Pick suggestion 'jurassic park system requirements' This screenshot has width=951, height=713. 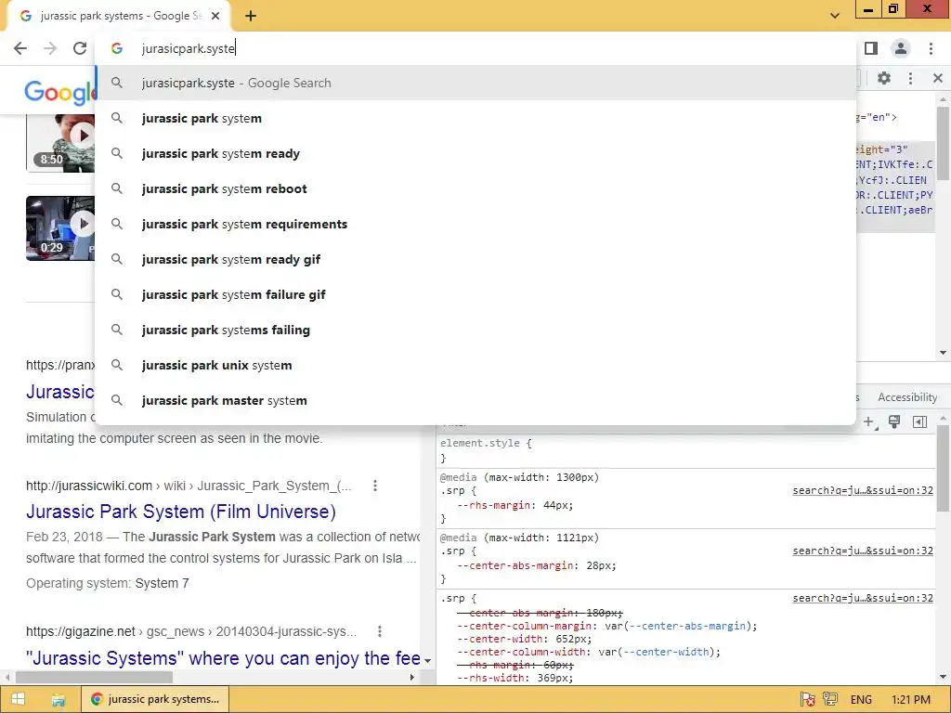tap(475, 224)
